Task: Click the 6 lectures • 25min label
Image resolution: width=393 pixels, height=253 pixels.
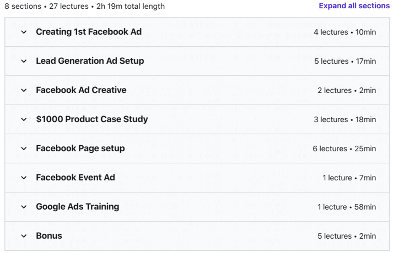Action: [344, 148]
